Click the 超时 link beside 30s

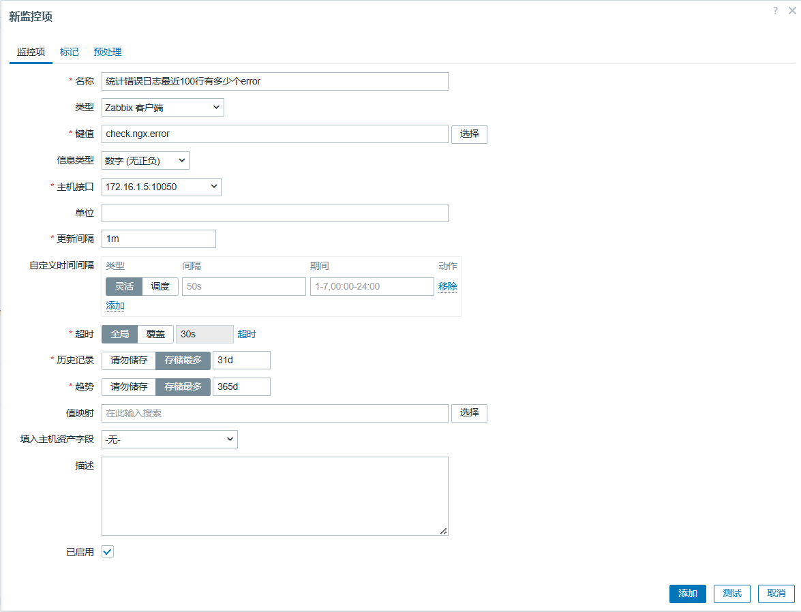coord(247,334)
